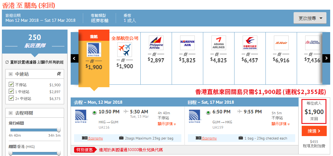Click the $455 taxes and surcharges text
Image resolution: width=333 pixels, height=156 pixels.
coord(314,144)
